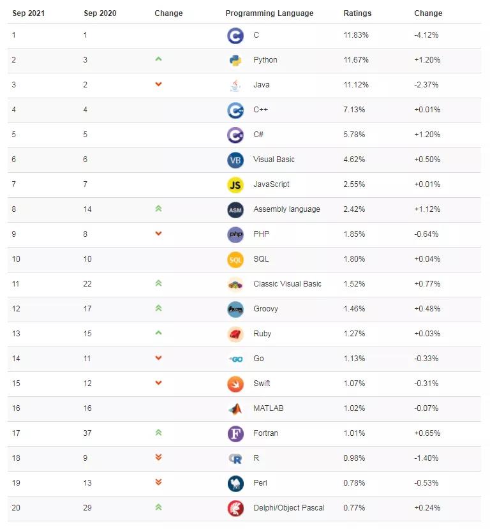This screenshot has width=490, height=529.
Task: Click the MATLAB language name
Action: coord(268,408)
